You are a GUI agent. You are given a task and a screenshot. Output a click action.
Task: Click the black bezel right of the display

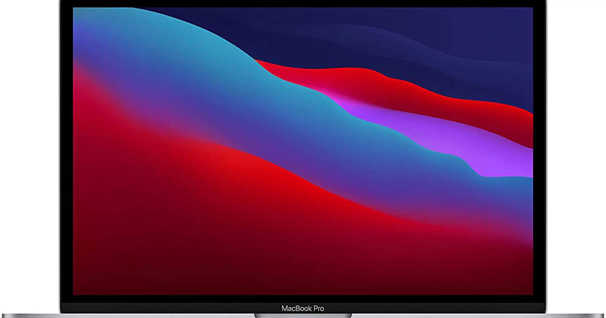(x=539, y=151)
